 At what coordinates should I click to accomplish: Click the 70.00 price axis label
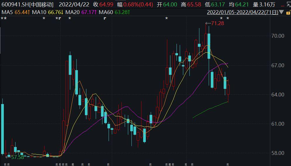click(278, 36)
